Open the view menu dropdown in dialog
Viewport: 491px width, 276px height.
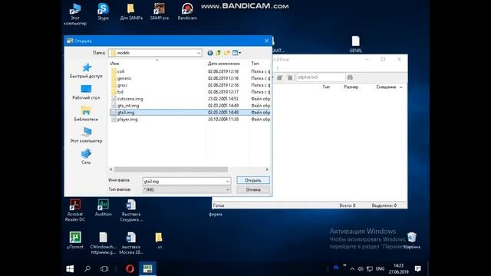(x=237, y=53)
